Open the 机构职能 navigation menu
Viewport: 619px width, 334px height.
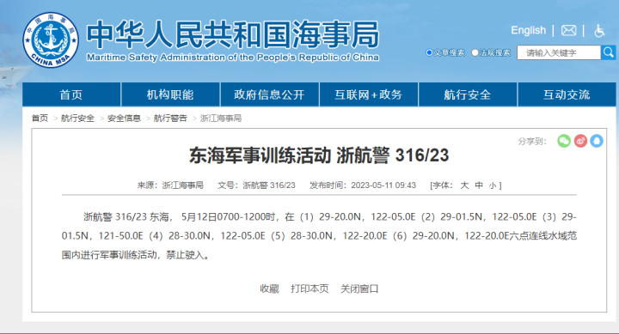[x=170, y=94]
